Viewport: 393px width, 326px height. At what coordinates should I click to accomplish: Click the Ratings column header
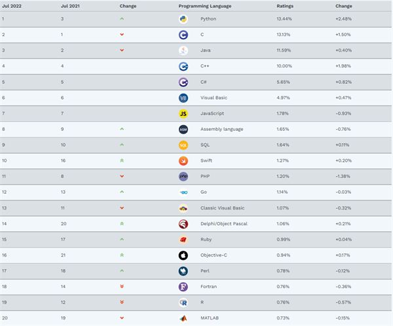click(x=285, y=6)
